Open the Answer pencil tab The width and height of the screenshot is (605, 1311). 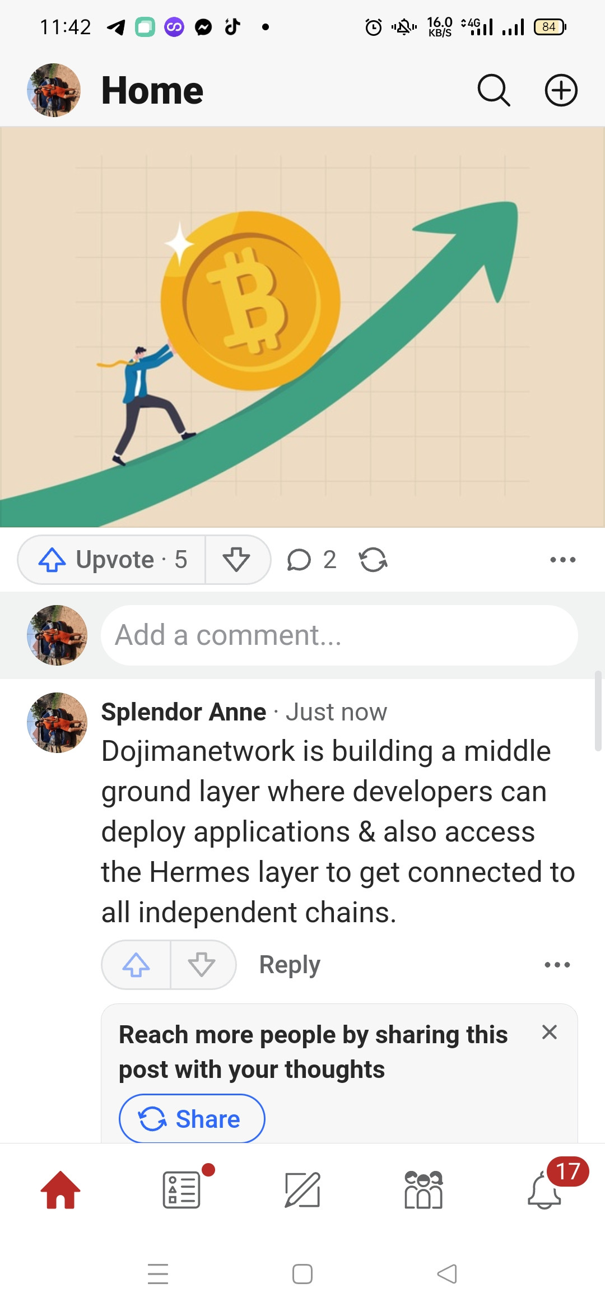(302, 1190)
